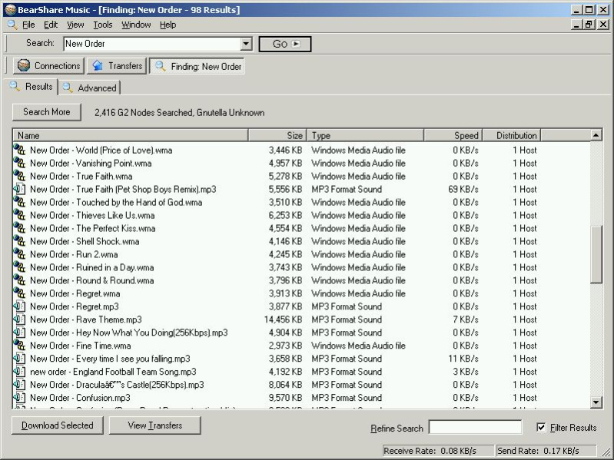Click the Send Rate status bar entry
This screenshot has width=614, height=460.
(x=546, y=451)
